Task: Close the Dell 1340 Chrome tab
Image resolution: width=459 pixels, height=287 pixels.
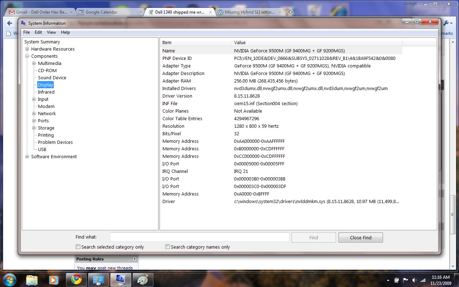Action: (210, 12)
